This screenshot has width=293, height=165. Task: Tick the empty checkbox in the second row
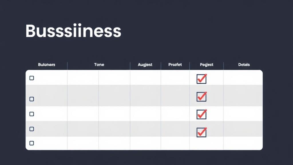[31, 99]
